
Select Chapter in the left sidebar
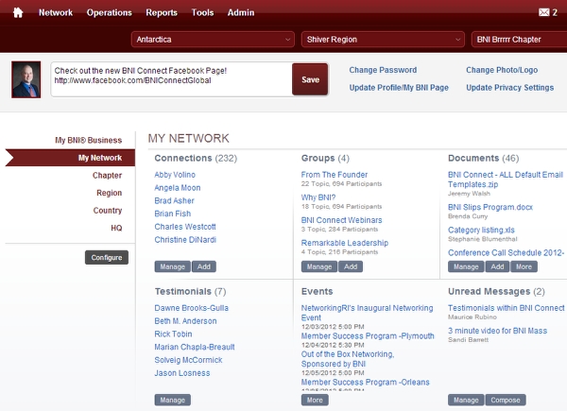pyautogui.click(x=107, y=176)
